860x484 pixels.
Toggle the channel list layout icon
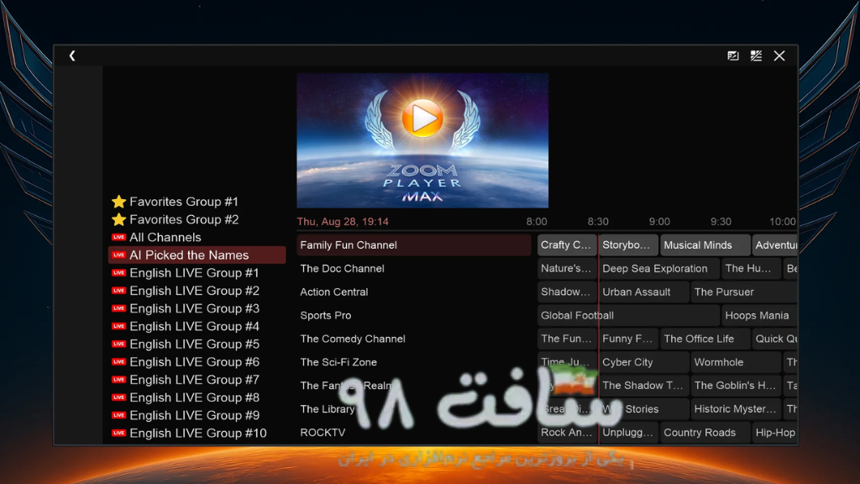click(756, 55)
